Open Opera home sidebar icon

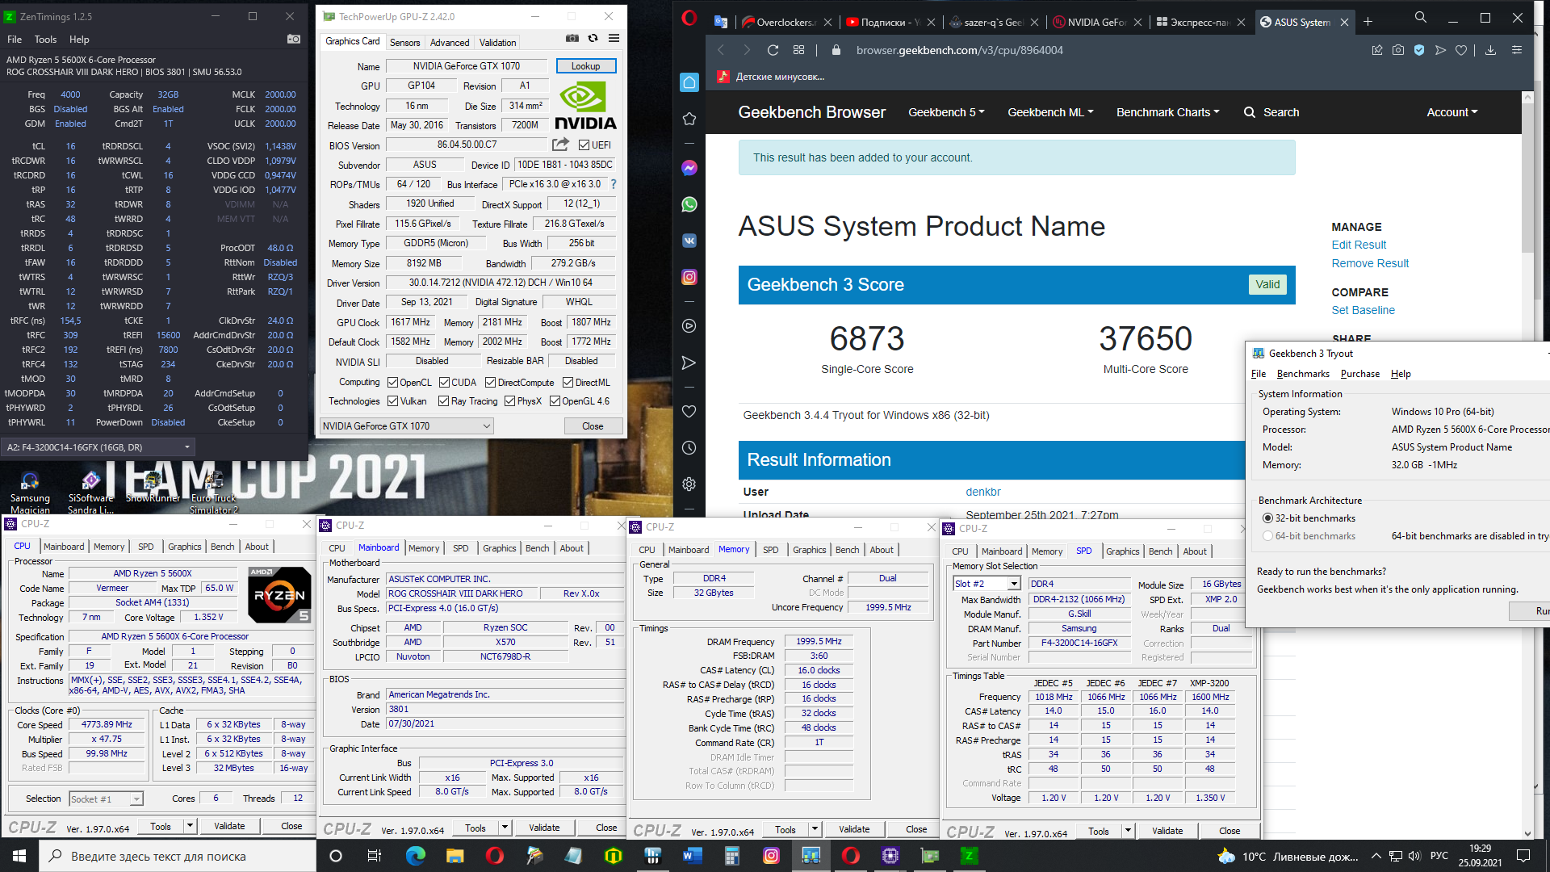coord(689,82)
